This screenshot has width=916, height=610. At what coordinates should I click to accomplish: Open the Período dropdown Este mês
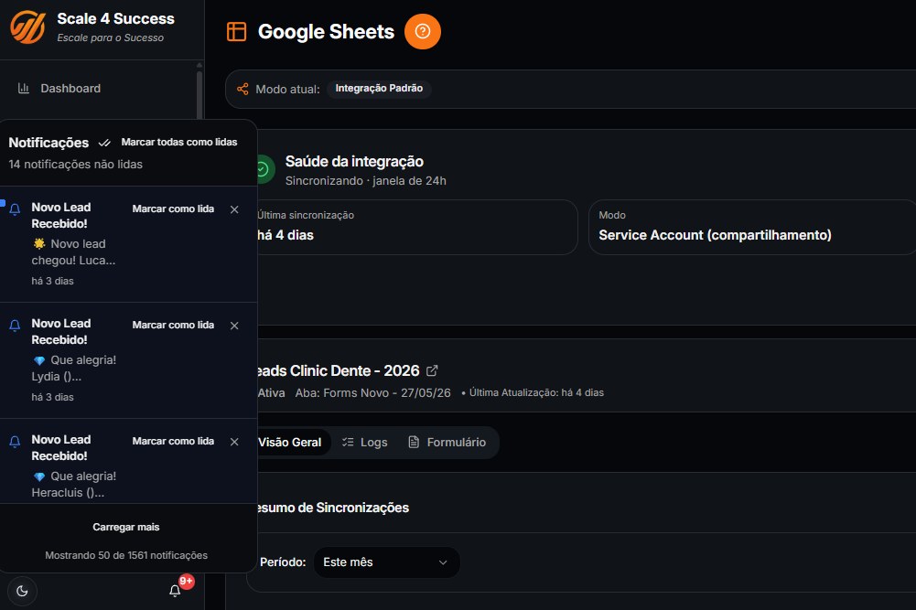click(x=386, y=562)
